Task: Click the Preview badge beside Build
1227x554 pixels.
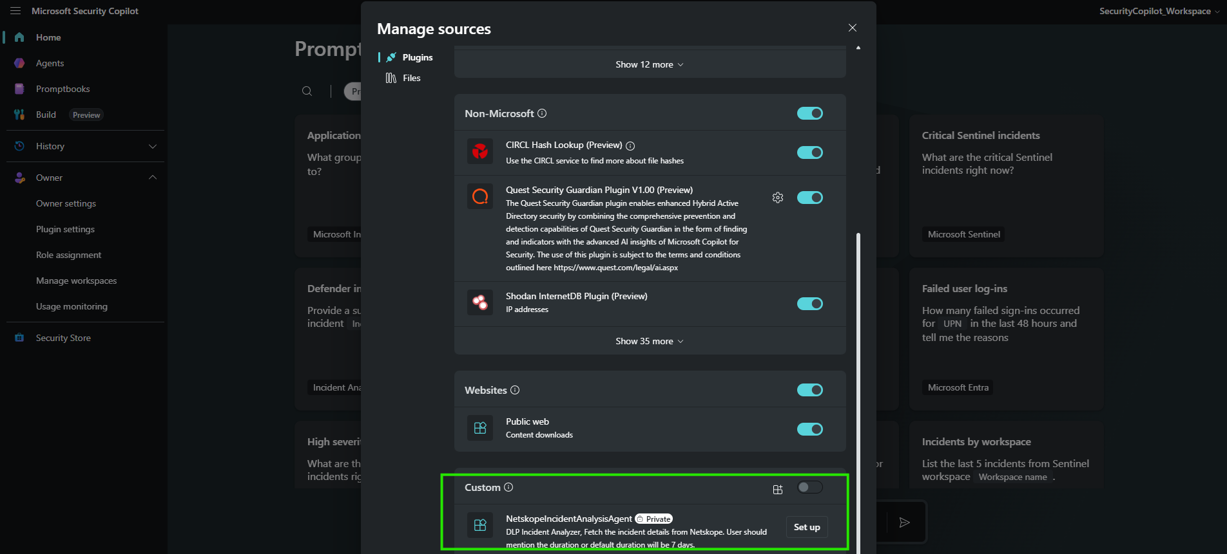Action: [86, 115]
